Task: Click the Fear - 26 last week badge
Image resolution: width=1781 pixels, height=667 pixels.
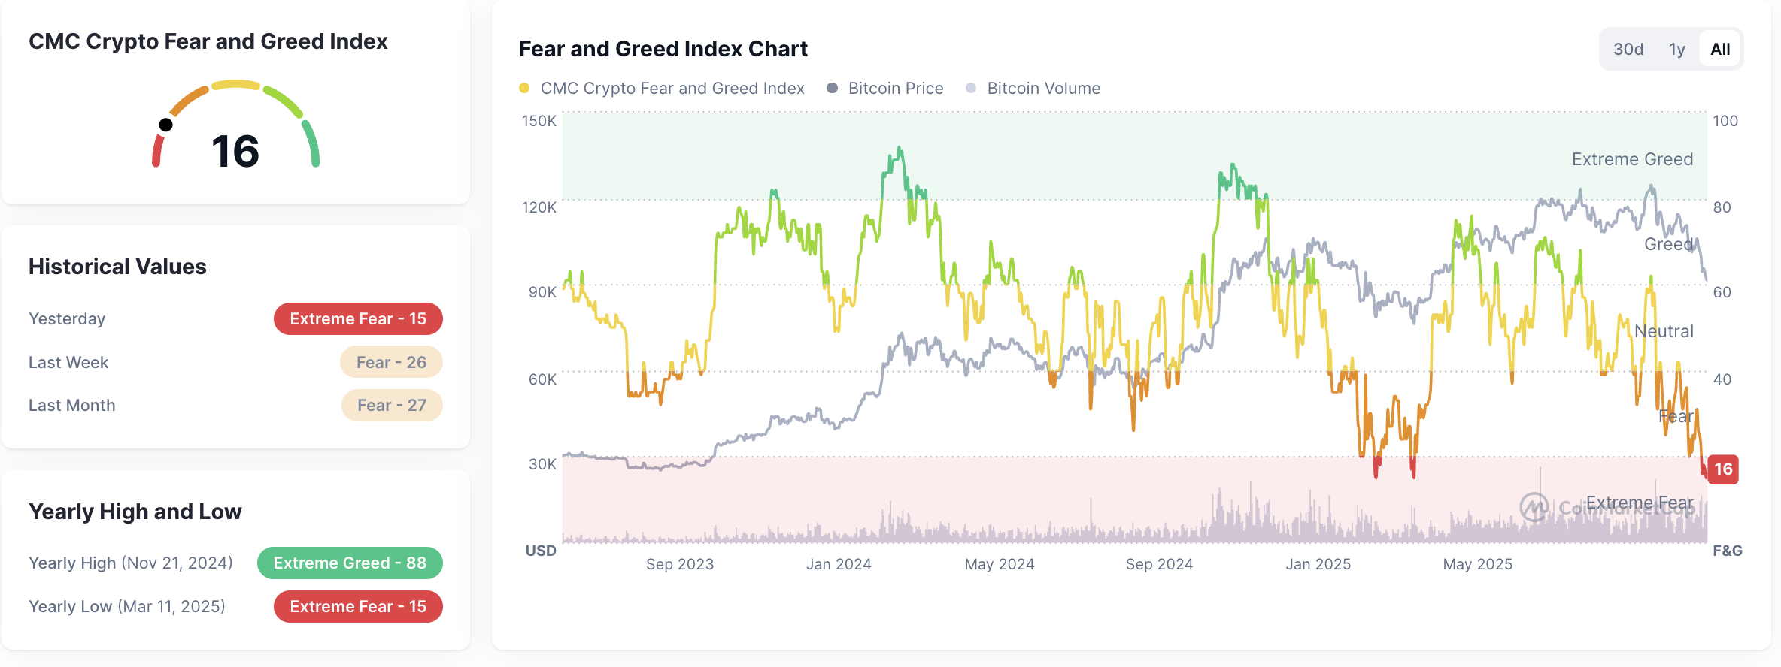Action: tap(391, 361)
